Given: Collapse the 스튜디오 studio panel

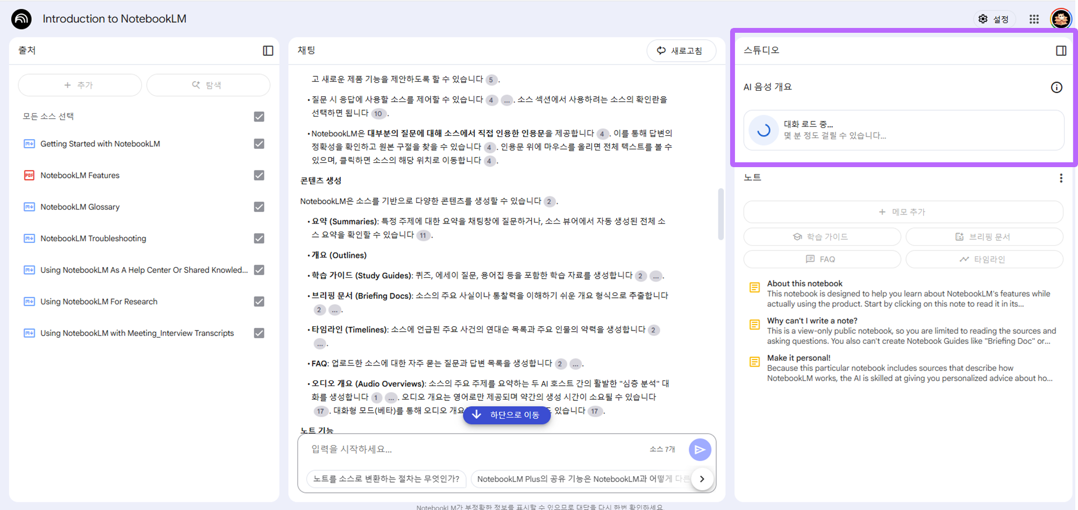Looking at the screenshot, I should pos(1061,51).
